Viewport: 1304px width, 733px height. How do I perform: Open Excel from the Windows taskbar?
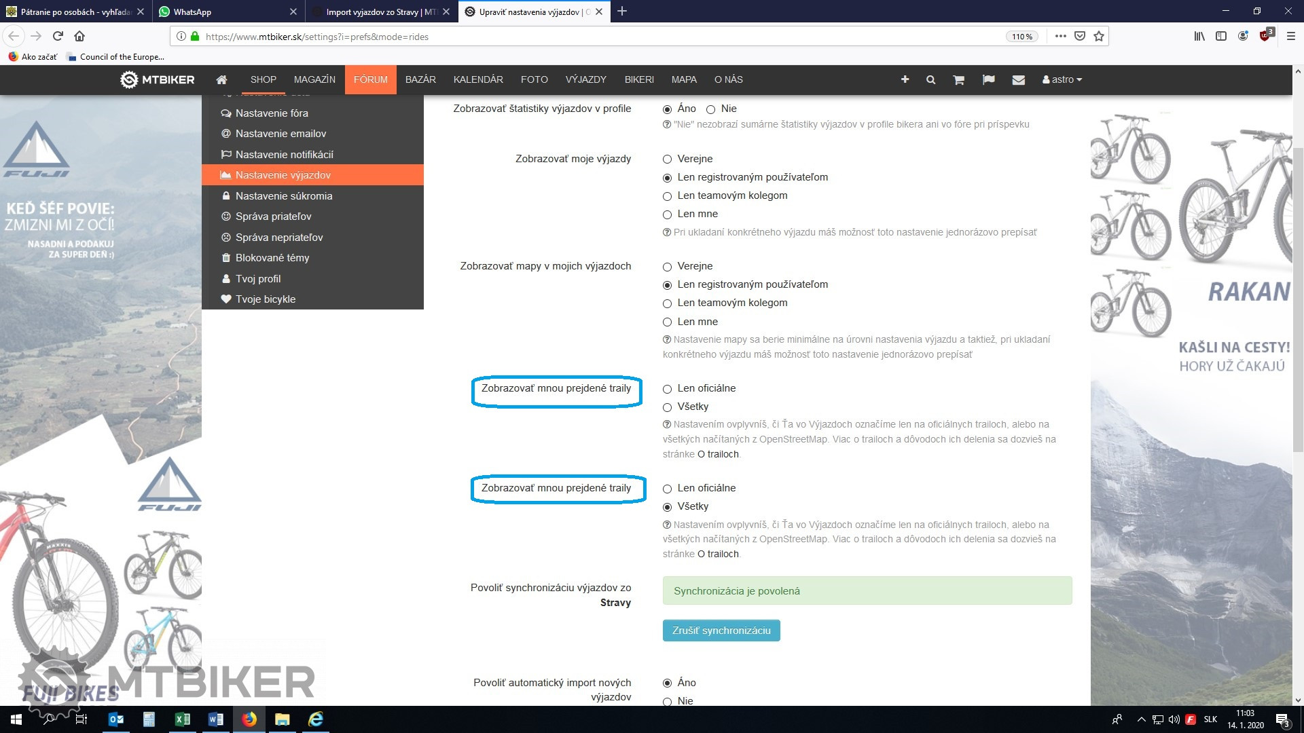click(182, 719)
